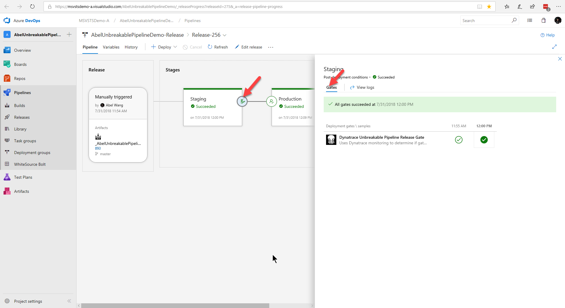Open the Marketplace shopping bag icon
This screenshot has width=565, height=308.
[544, 21]
